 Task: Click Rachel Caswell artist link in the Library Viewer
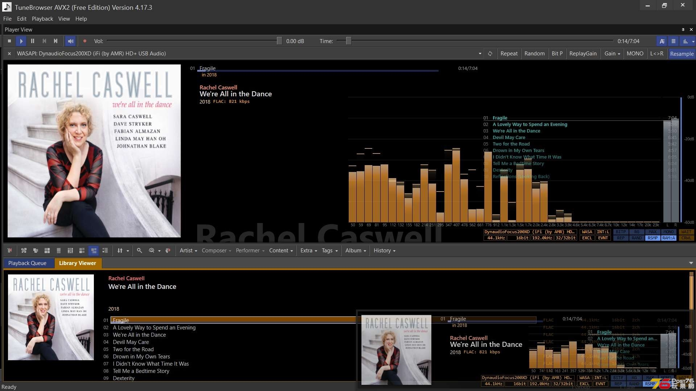pyautogui.click(x=126, y=278)
